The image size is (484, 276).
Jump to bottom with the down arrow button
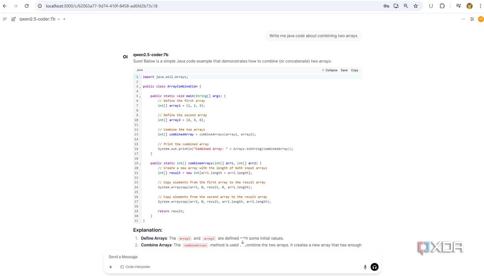[x=242, y=242]
